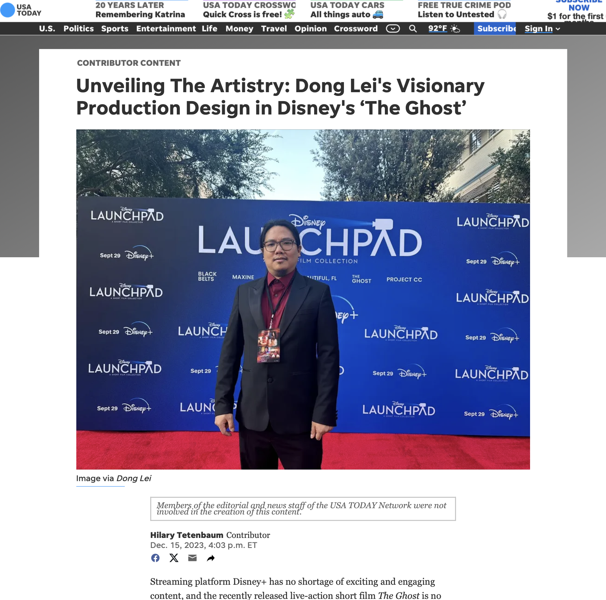This screenshot has height=600, width=606.
Task: Click the blue car icon
Action: click(378, 14)
